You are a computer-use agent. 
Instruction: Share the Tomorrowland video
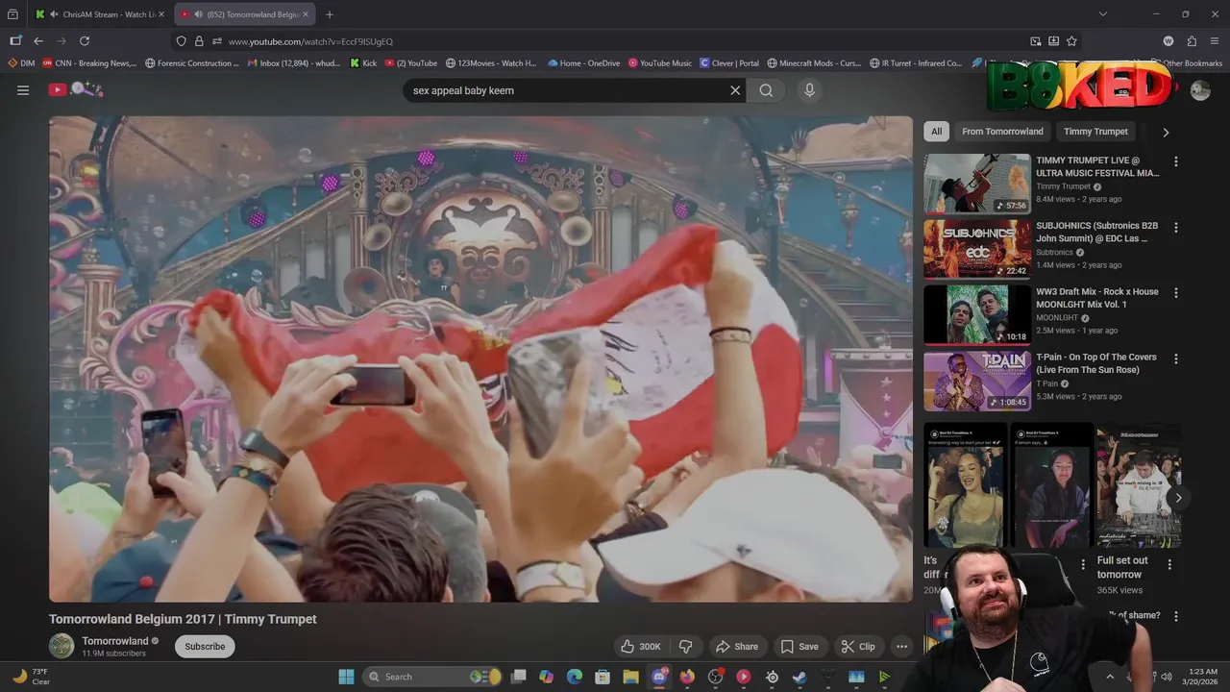coord(738,647)
